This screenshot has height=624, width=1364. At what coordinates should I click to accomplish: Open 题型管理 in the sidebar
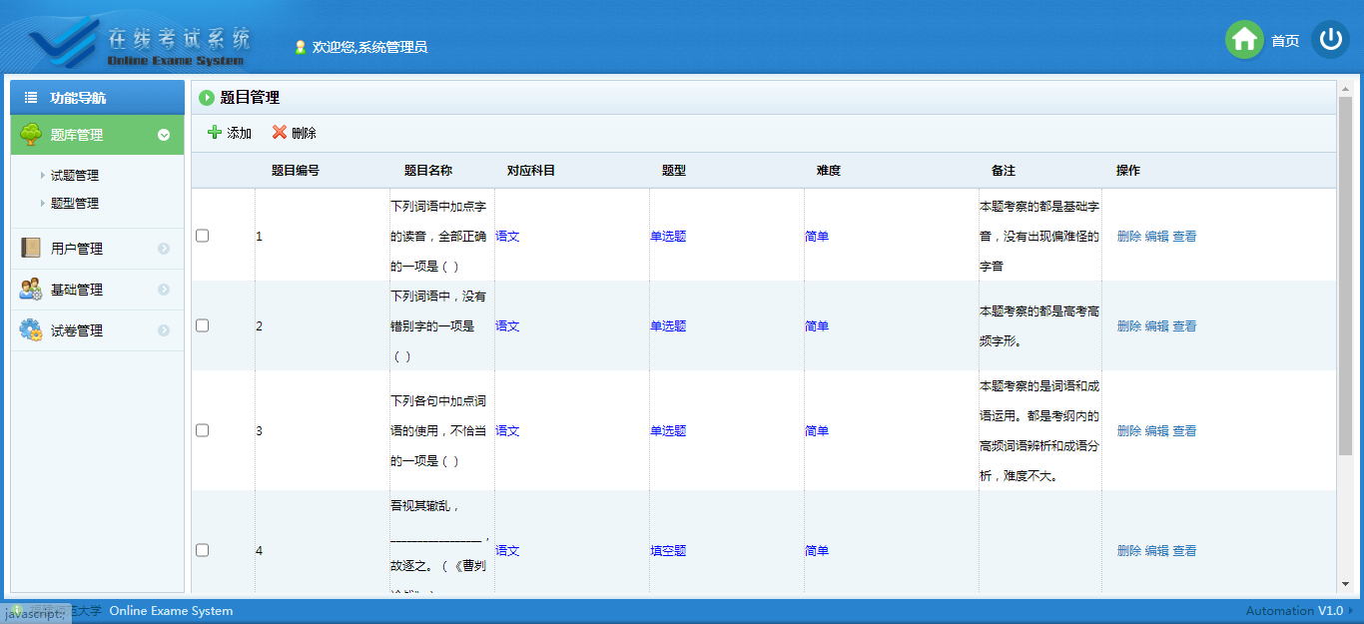(75, 204)
